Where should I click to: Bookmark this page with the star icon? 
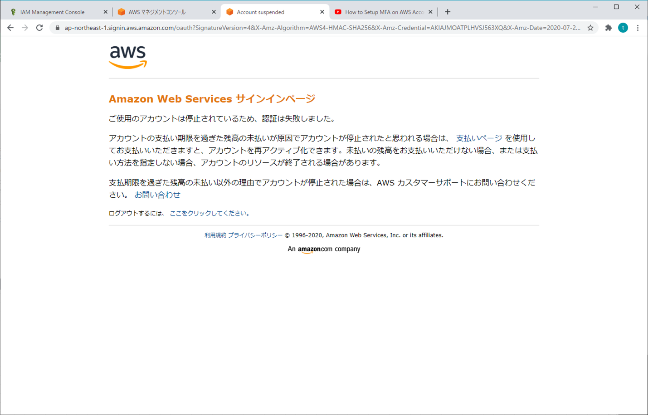(x=590, y=28)
